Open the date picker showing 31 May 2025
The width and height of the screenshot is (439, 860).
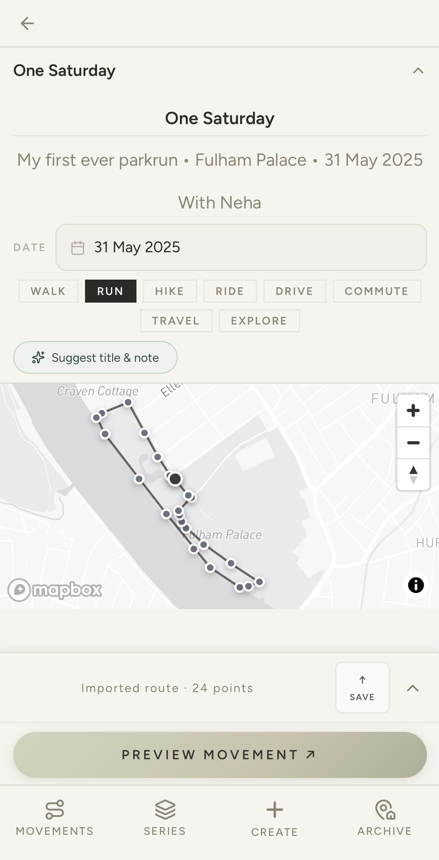[x=241, y=247]
